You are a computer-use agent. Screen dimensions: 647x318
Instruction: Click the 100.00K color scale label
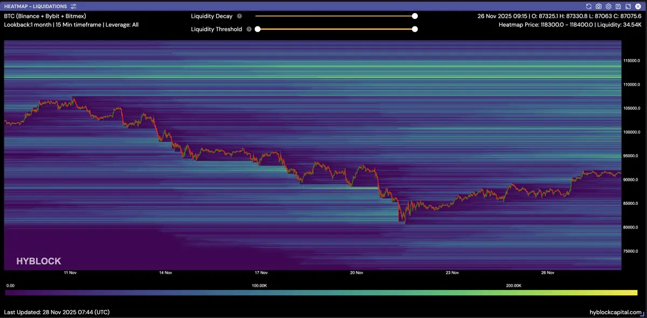[259, 285]
